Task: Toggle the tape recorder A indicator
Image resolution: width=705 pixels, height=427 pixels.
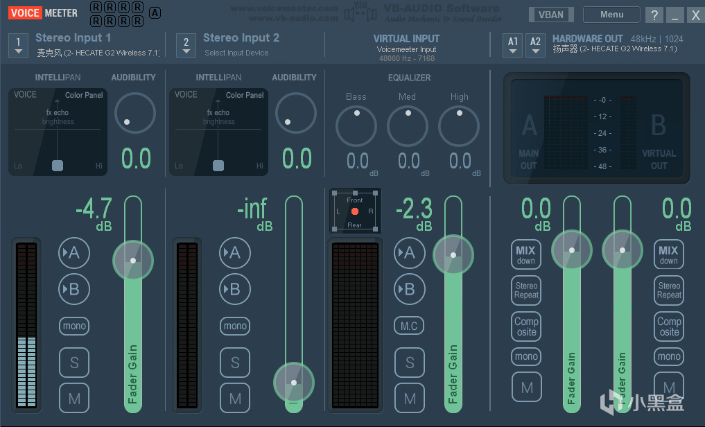Action: tap(155, 12)
